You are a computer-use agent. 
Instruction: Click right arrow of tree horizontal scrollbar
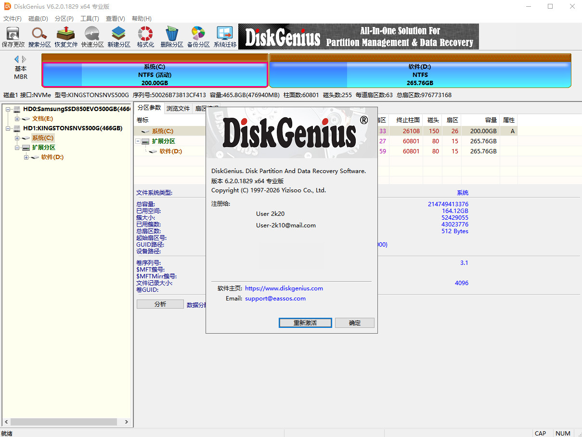pos(127,422)
